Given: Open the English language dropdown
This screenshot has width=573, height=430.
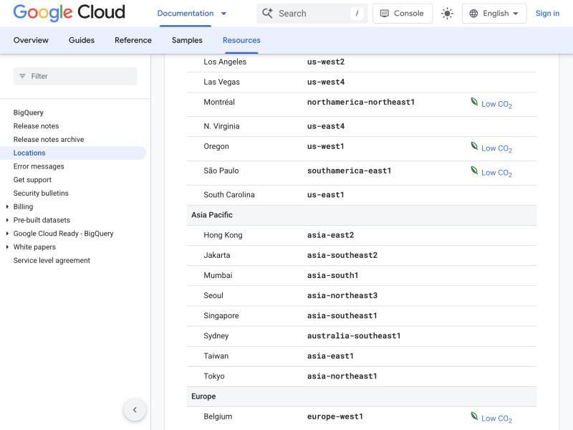Looking at the screenshot, I should (x=494, y=14).
